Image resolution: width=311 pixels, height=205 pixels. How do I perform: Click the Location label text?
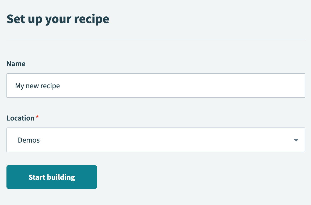tap(21, 118)
